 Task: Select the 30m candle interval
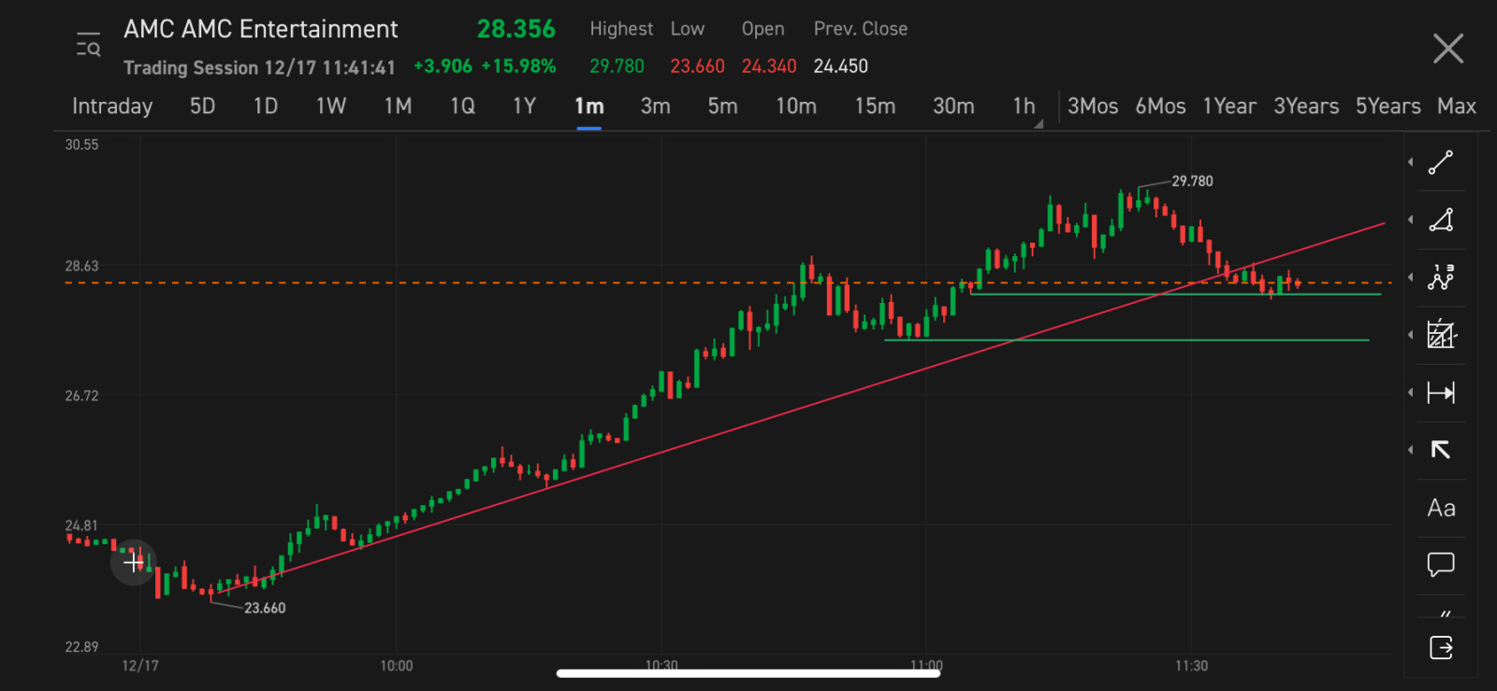pyautogui.click(x=953, y=106)
